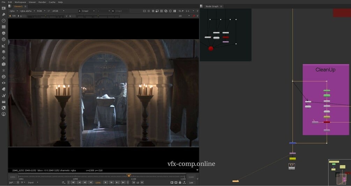This screenshot has height=186, width=351.
Task: Click the current frame field showing 1096
Action: pos(98,183)
